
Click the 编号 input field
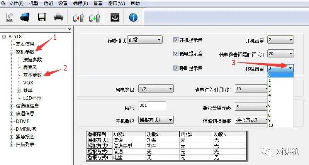click(x=152, y=106)
